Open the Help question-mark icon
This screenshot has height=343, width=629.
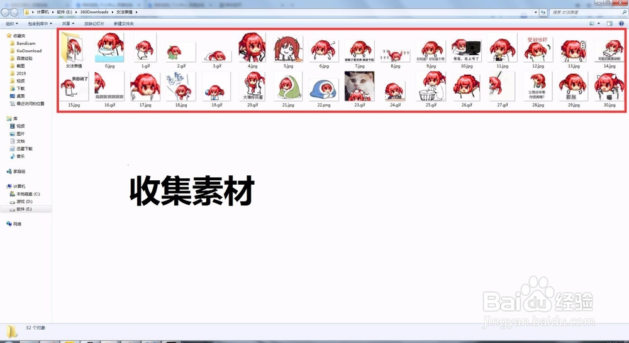pyautogui.click(x=621, y=24)
